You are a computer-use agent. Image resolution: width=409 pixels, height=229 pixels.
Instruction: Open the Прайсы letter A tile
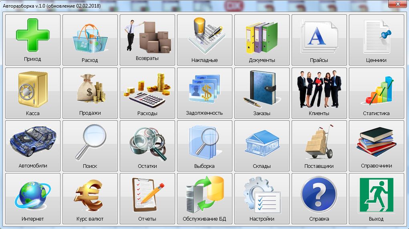[319, 40]
